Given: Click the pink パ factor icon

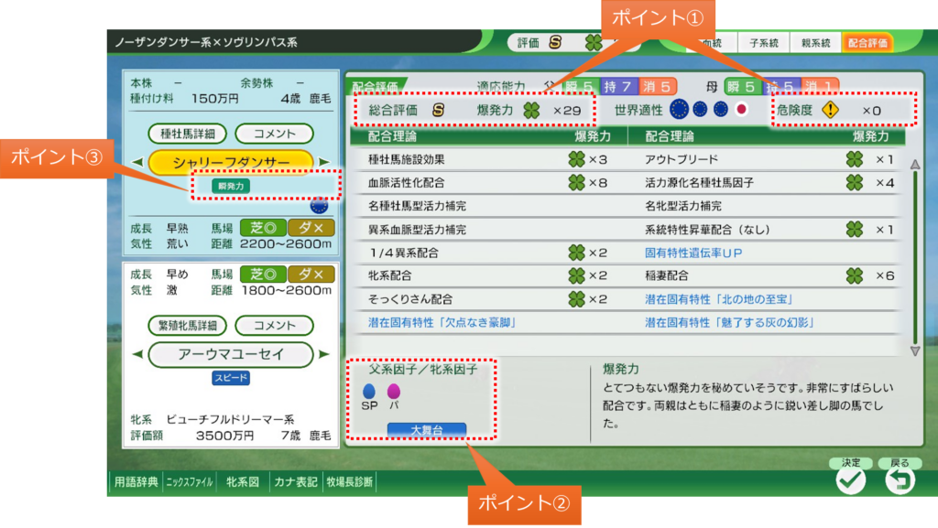Looking at the screenshot, I should pos(394,391).
